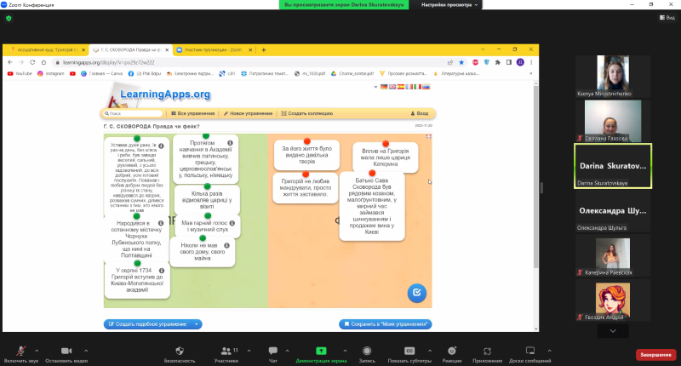Open language list dropdown triangle
Screen dimensions: 681x366
pos(375,87)
